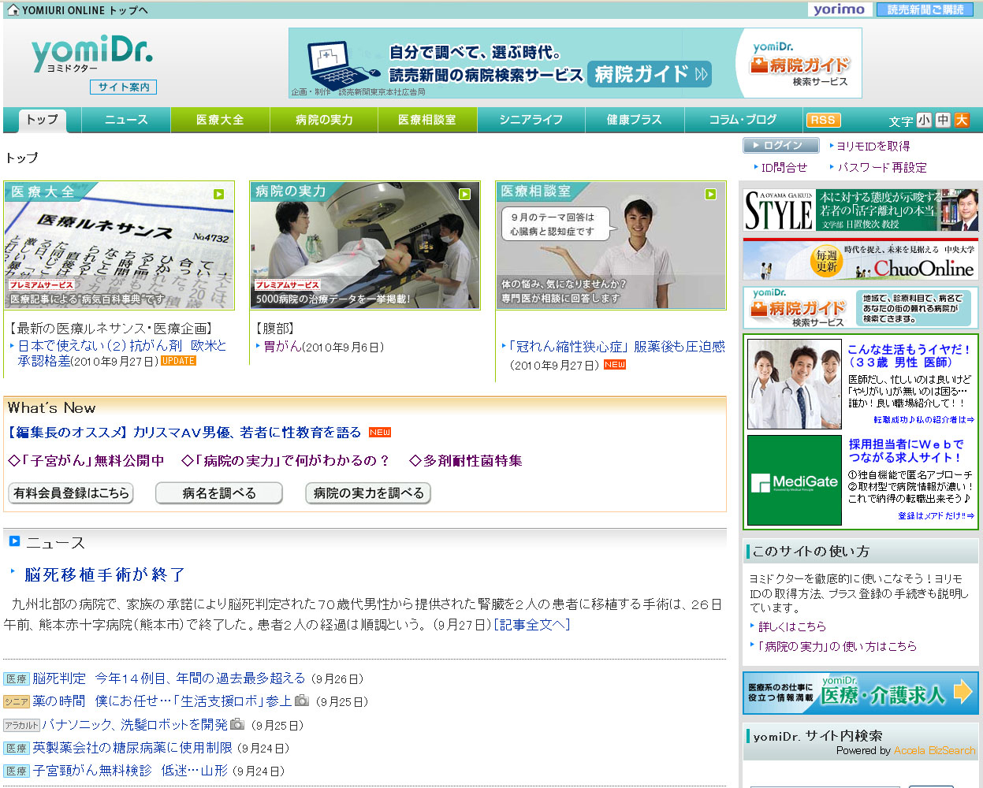This screenshot has width=983, height=788.
Task: Open the ニュース navigation tab
Action: [x=126, y=120]
